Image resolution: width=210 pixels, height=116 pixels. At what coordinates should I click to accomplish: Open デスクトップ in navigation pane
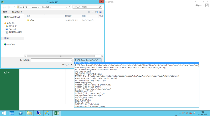(11, 29)
